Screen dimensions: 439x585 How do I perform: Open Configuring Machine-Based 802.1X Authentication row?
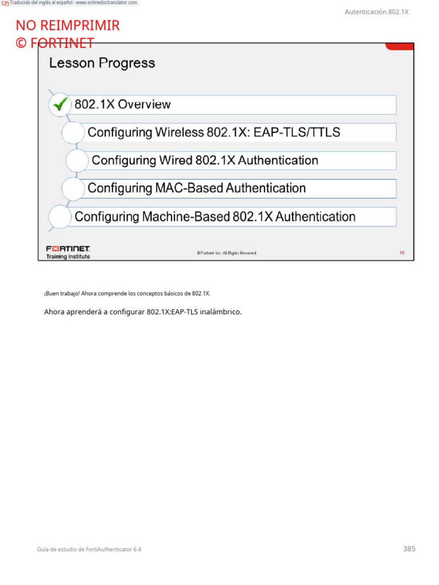(232, 217)
